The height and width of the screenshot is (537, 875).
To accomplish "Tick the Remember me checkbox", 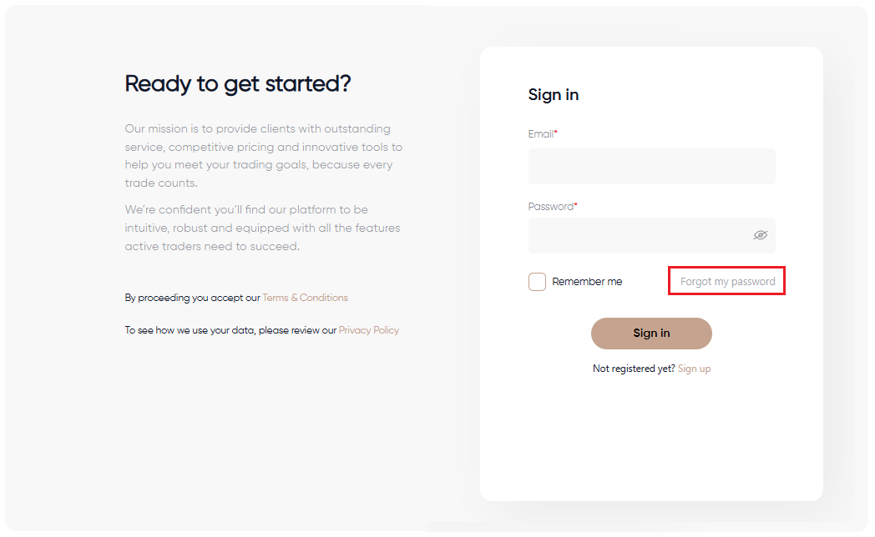I will [x=537, y=281].
